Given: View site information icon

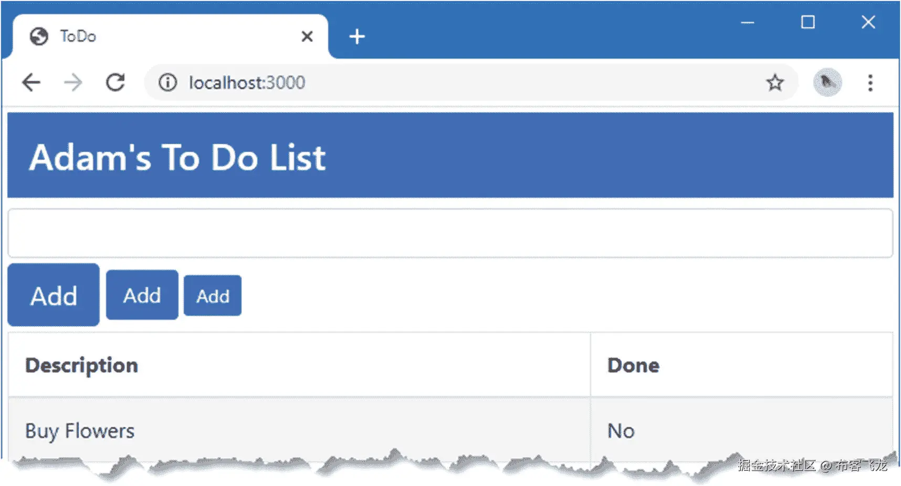Looking at the screenshot, I should 168,82.
